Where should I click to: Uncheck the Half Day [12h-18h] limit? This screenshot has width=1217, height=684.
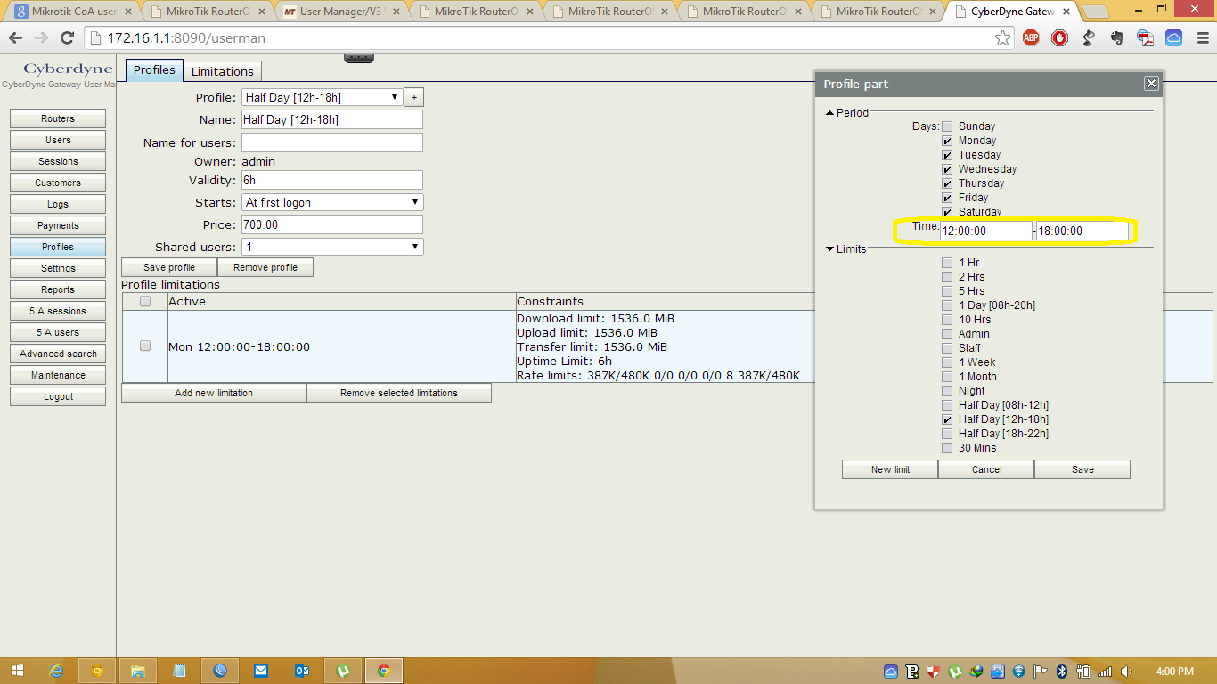[x=947, y=419]
